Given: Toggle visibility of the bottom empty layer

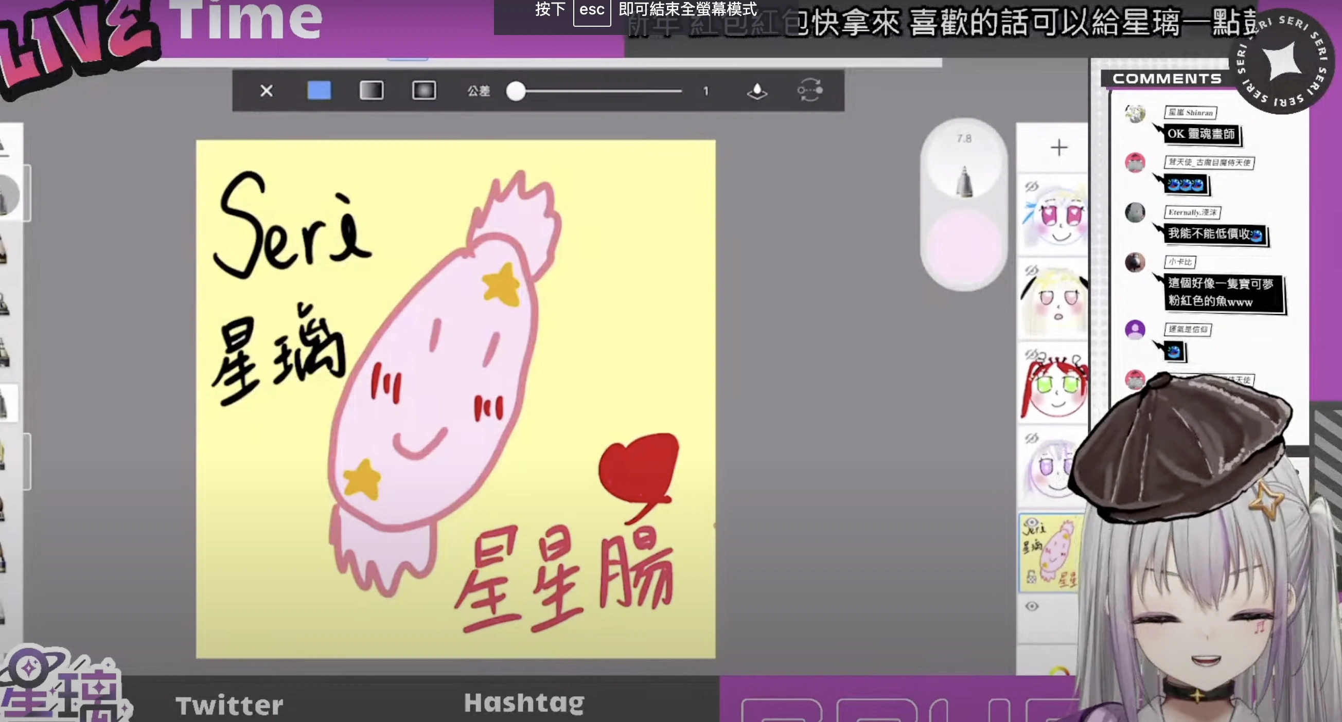Looking at the screenshot, I should (1032, 606).
